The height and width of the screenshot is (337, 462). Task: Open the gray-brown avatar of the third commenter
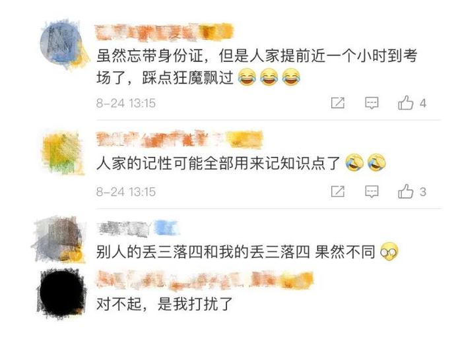click(59, 239)
